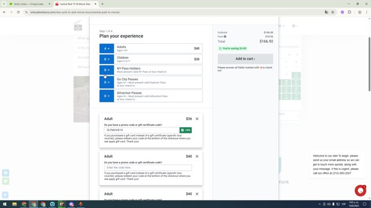Open the Windows Start menu
371x208 pixels.
coord(5,204)
